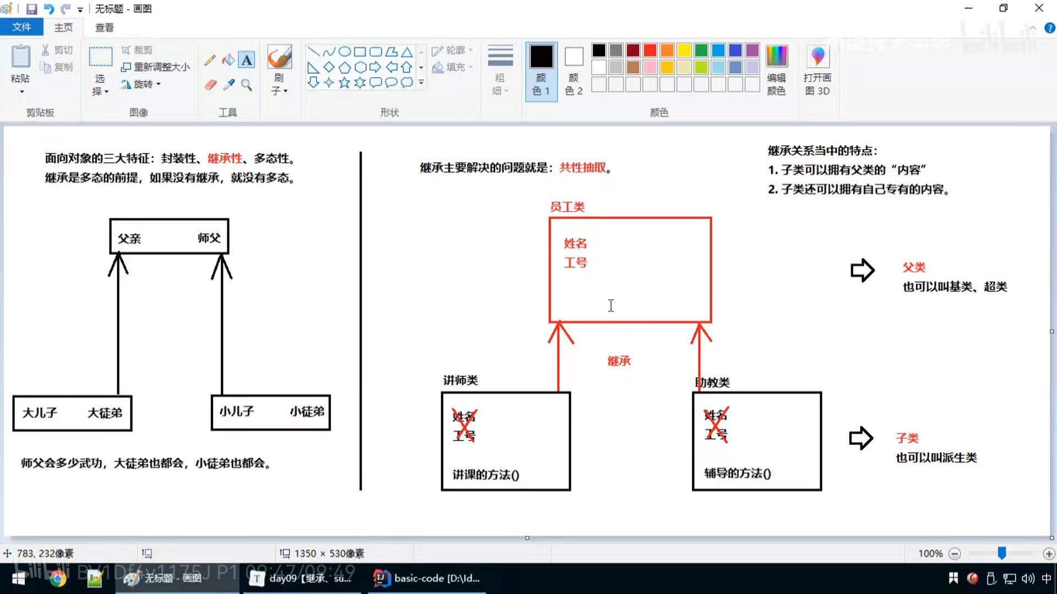Switch to the View ribbon tab

pos(104,28)
